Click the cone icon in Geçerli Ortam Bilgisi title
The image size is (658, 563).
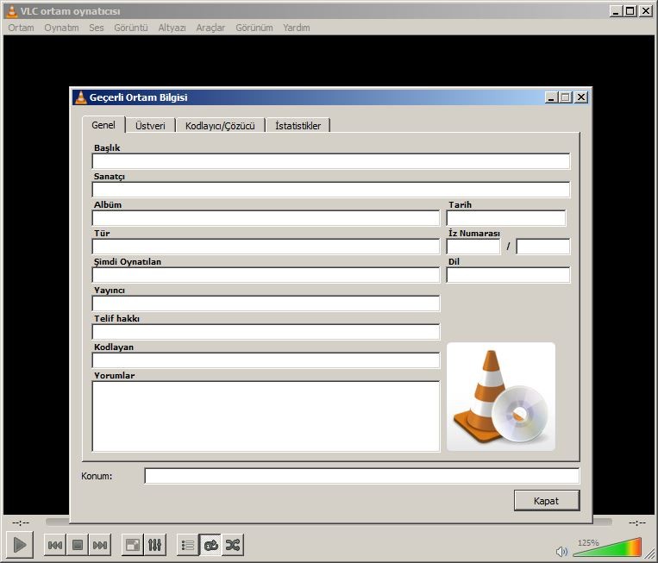[80, 97]
